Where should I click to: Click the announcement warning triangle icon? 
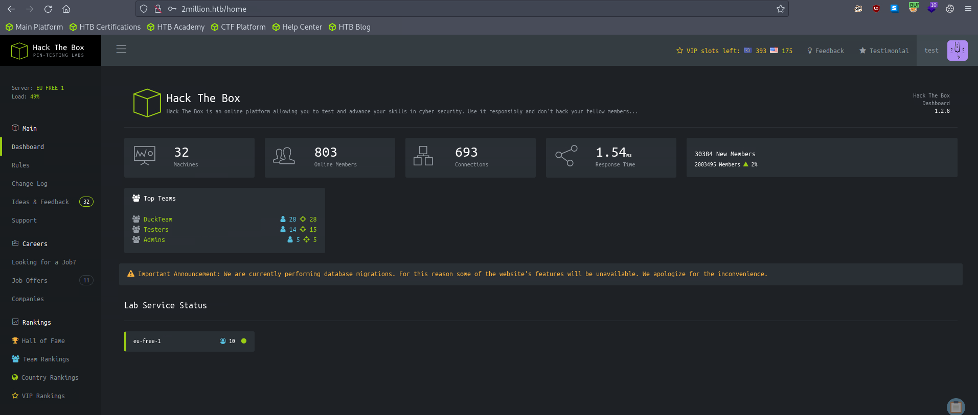point(131,274)
